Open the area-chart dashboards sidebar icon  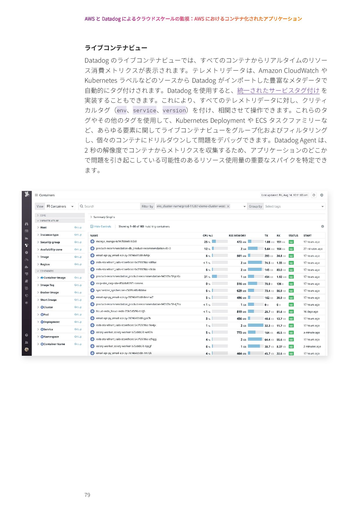[x=26, y=238]
